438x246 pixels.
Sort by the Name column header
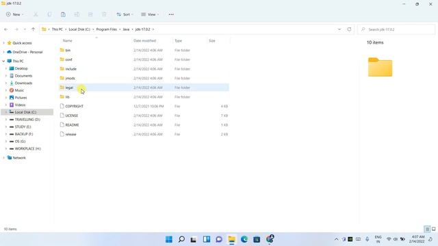click(67, 41)
